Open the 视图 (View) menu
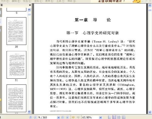The width and height of the screenshot is (152, 119). pos(27,1)
